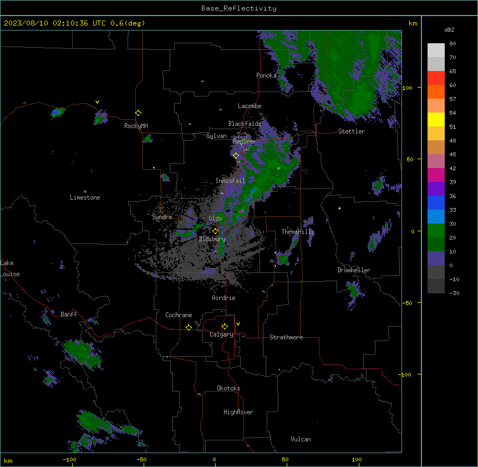Click the Lake Louise label
This screenshot has width=478, height=467.
10,268
